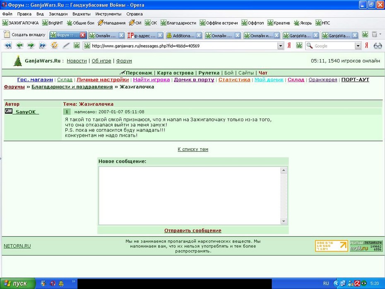Click red Yandex icon next to address bar
This screenshot has height=289, width=385.
pos(289,46)
